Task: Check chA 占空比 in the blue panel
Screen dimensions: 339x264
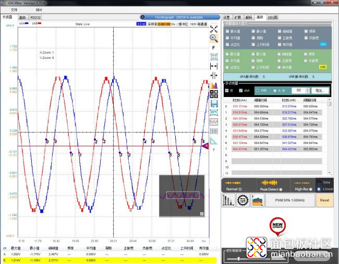Action: [227, 44]
